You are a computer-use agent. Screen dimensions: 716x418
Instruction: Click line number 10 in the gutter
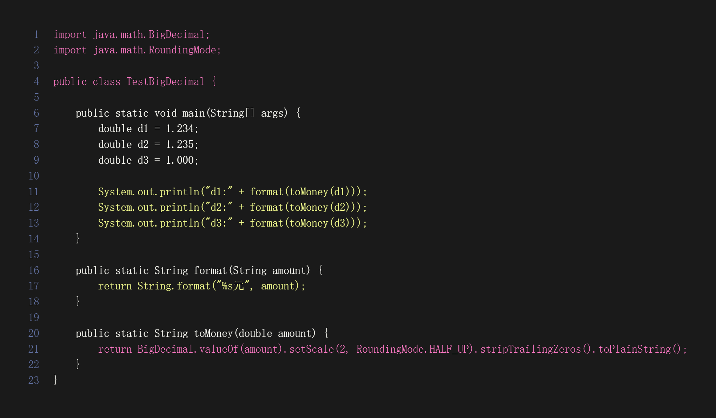(x=34, y=176)
